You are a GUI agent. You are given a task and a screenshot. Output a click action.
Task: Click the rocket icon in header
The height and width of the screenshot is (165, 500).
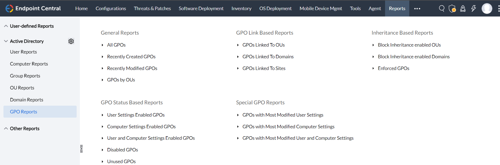coord(463,9)
